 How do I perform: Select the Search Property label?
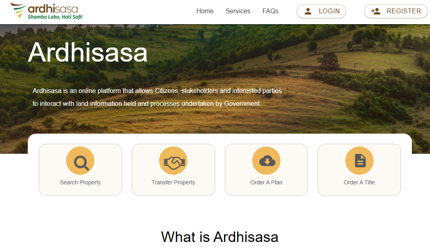(80, 182)
